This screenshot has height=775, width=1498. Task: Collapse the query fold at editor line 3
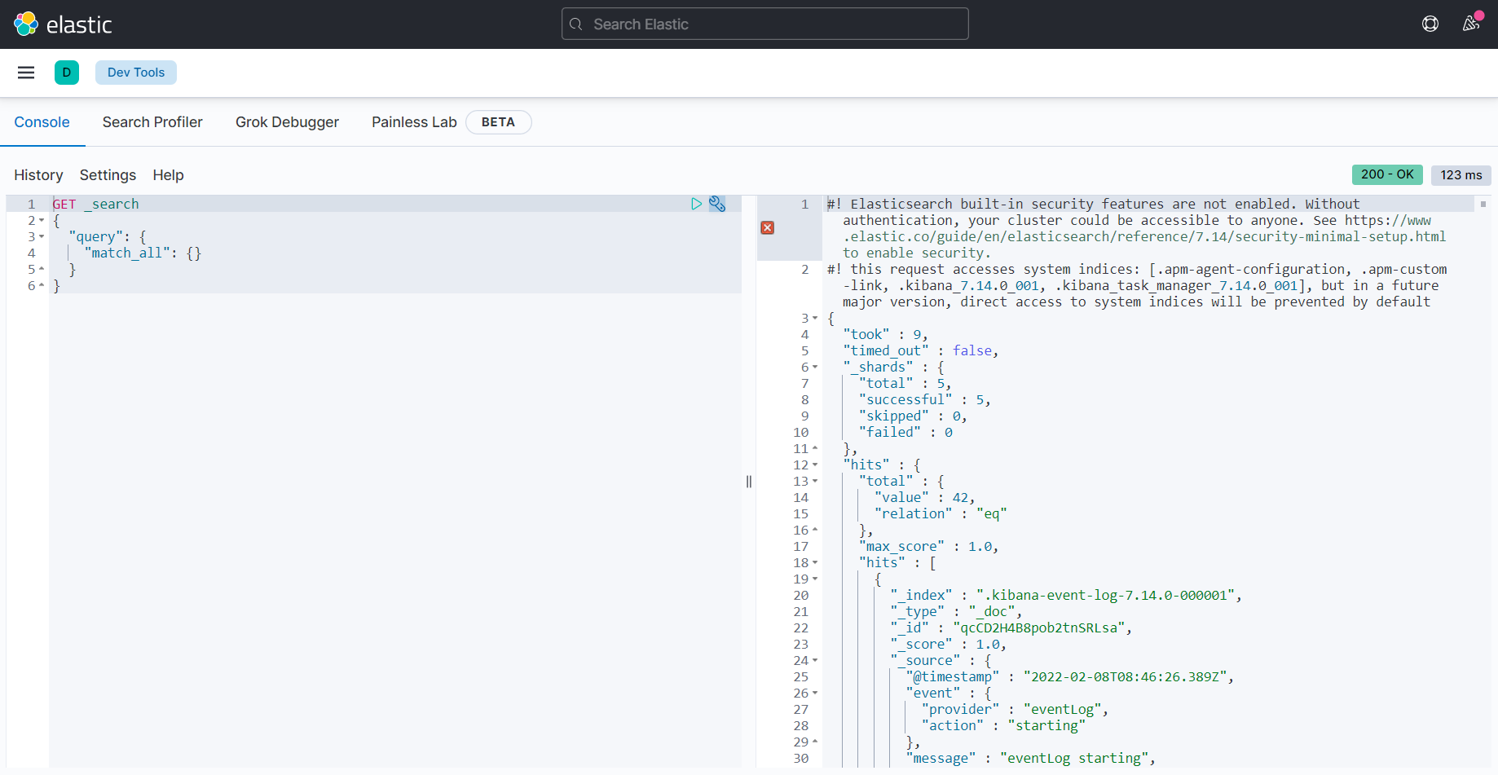click(x=42, y=236)
